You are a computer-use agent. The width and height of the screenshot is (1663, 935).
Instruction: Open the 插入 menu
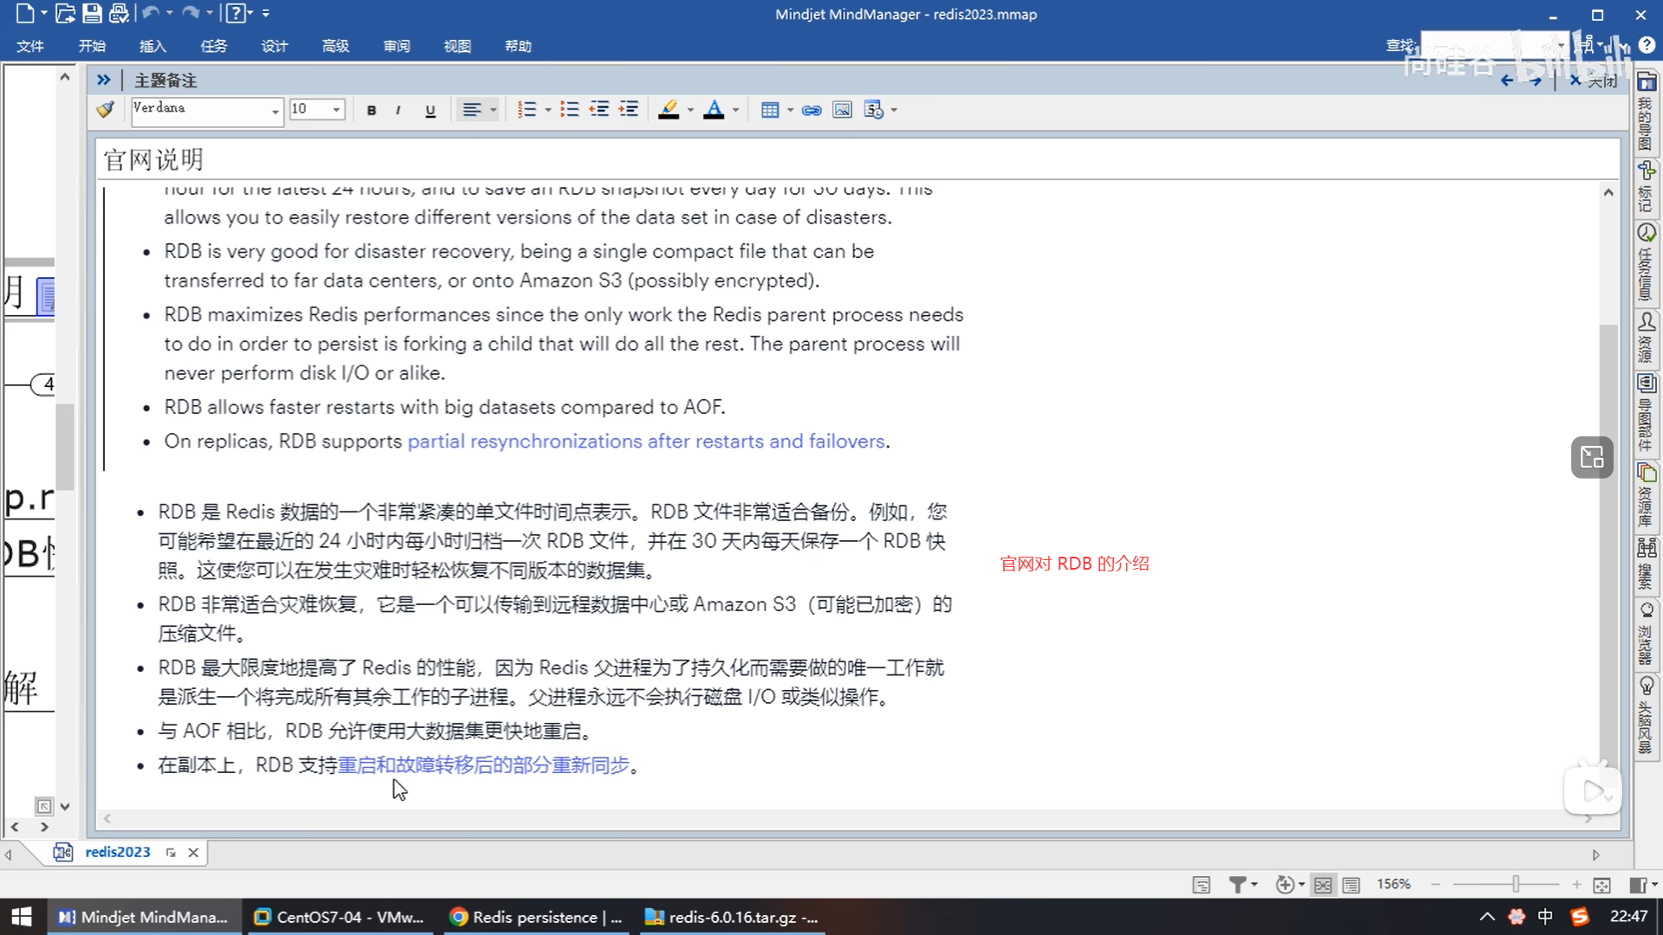pyautogui.click(x=152, y=46)
